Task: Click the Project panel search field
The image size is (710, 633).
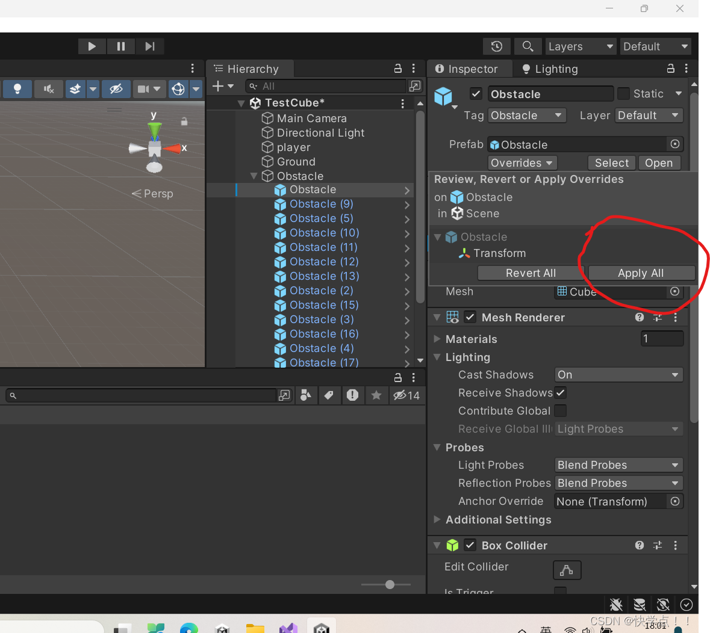Action: 141,395
